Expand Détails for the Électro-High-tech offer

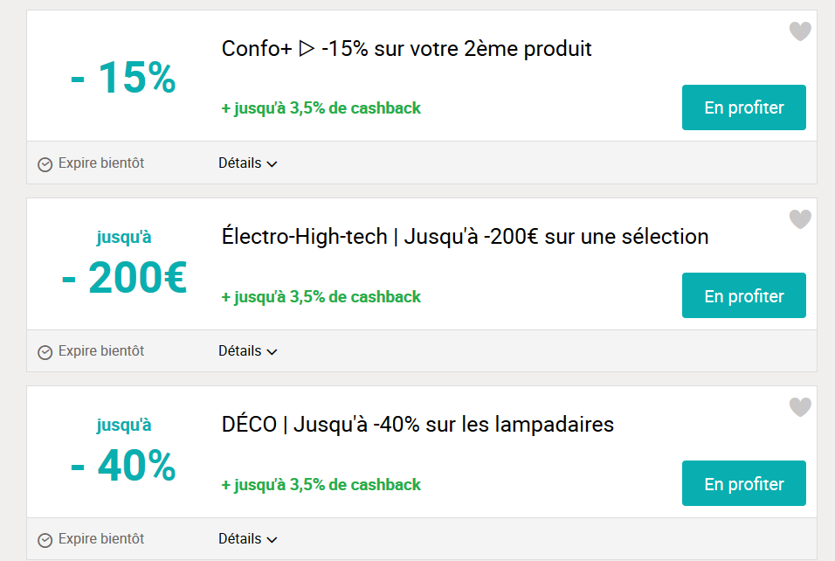248,351
